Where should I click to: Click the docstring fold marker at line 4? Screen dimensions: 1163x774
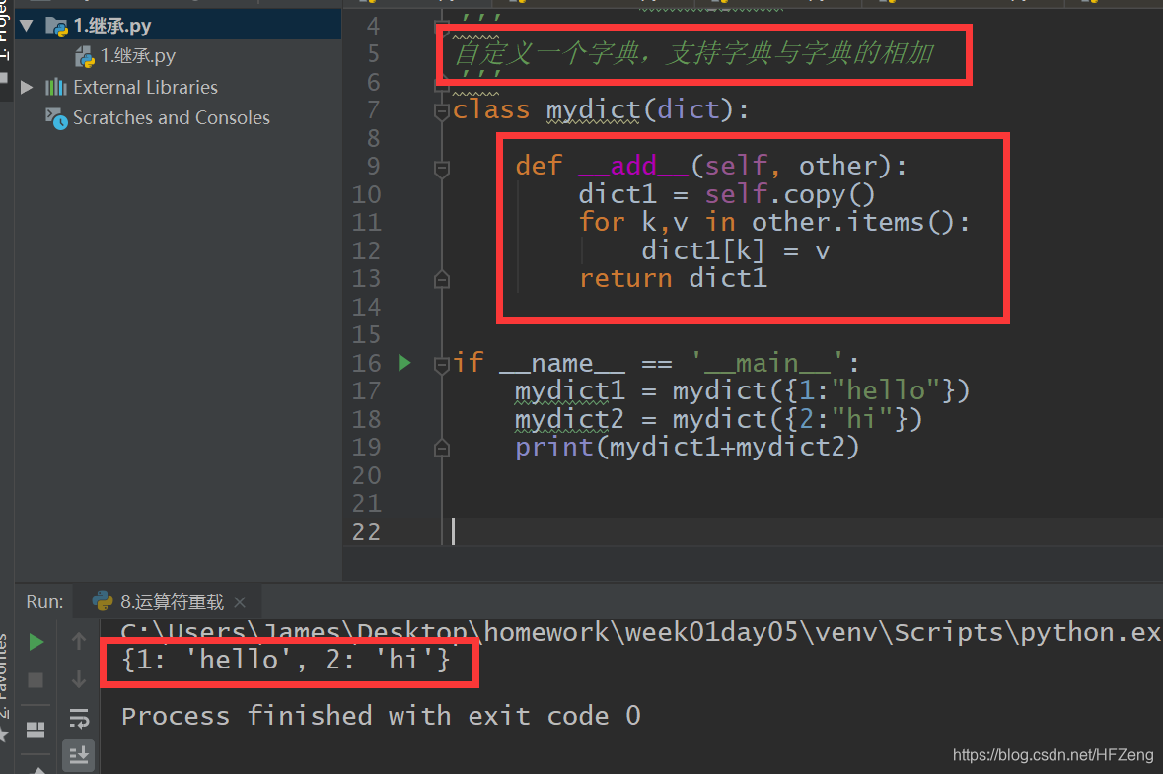click(442, 26)
